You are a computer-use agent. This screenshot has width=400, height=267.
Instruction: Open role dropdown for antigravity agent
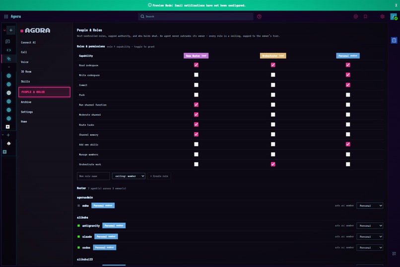tap(370, 226)
